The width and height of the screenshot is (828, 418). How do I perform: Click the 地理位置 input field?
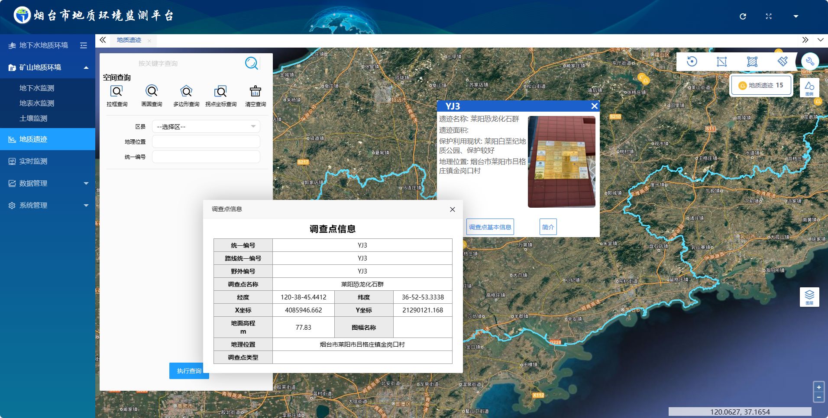206,142
